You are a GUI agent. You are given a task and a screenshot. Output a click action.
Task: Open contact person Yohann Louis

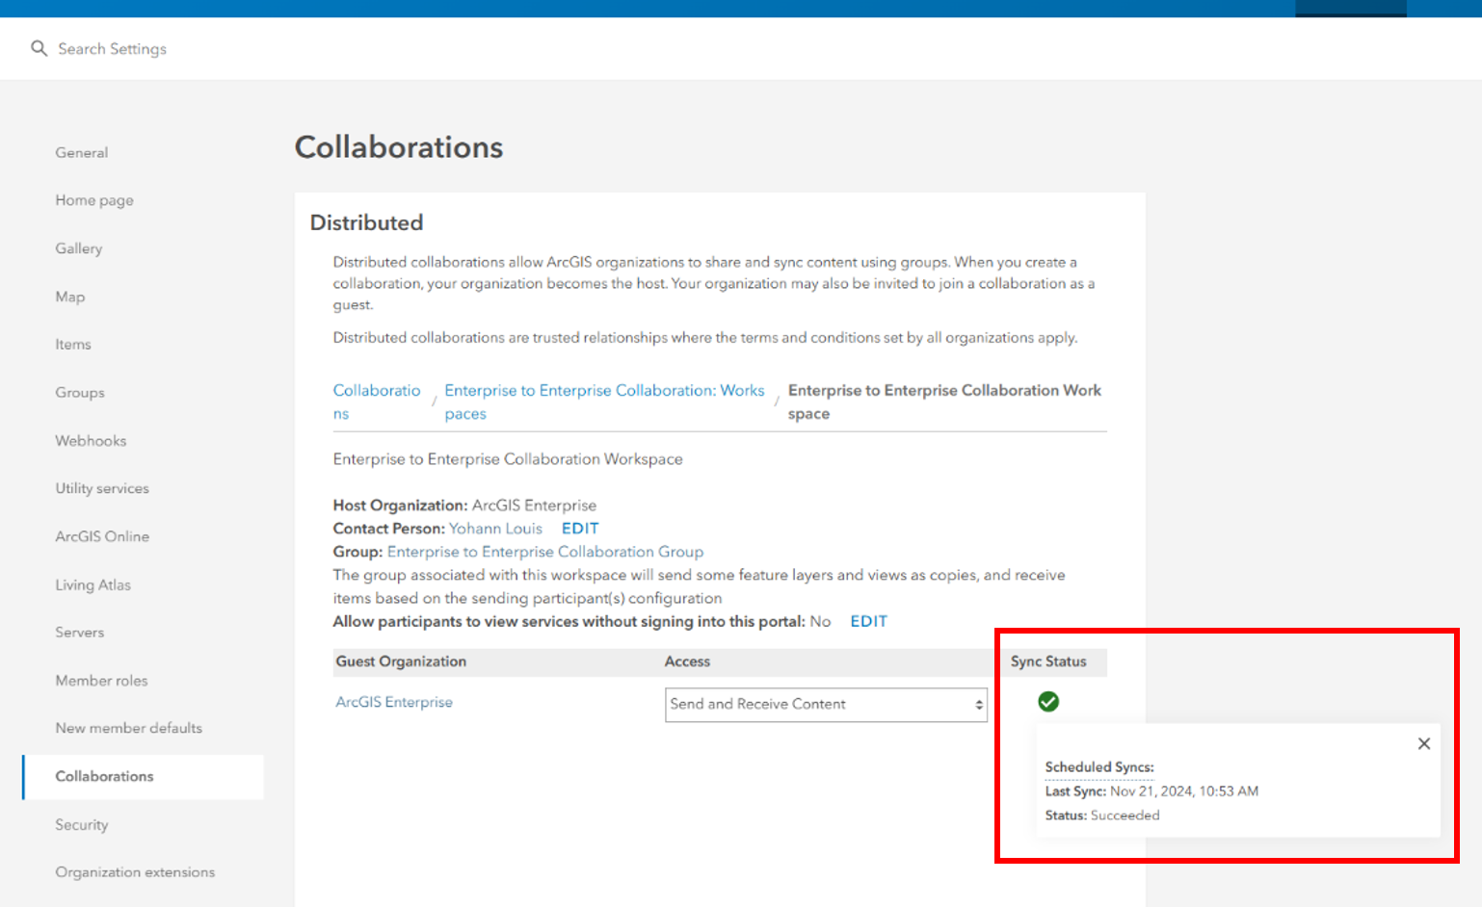coord(495,529)
